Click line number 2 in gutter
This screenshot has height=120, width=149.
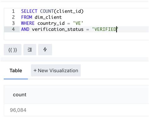13,17
